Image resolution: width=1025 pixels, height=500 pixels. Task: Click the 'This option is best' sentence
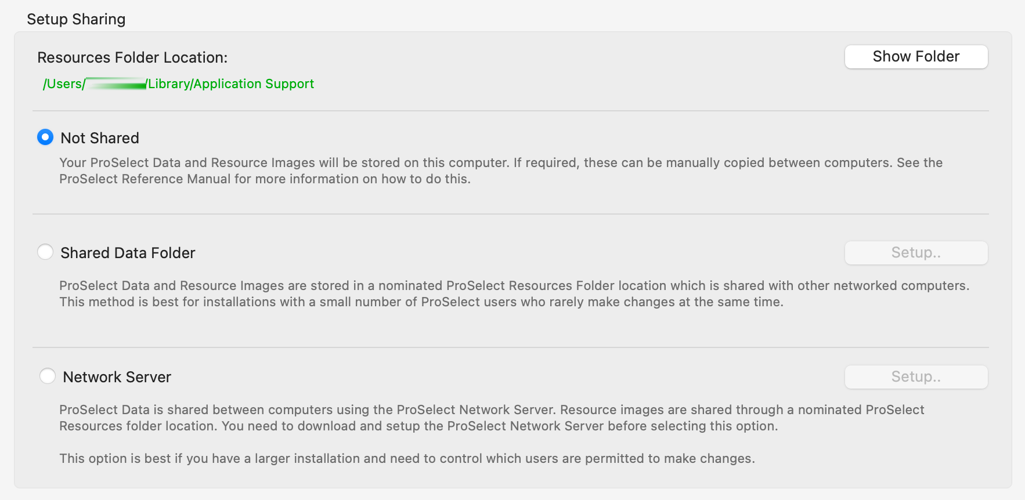[407, 459]
